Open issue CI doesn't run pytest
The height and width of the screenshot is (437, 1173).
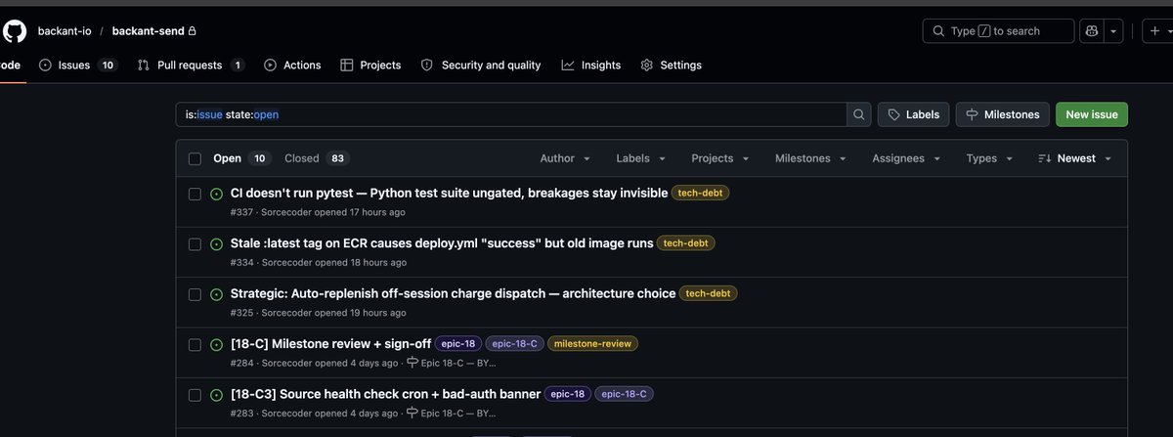coord(449,193)
